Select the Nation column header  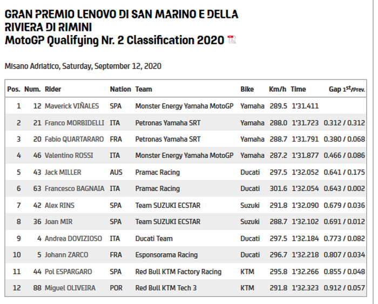click(x=120, y=89)
